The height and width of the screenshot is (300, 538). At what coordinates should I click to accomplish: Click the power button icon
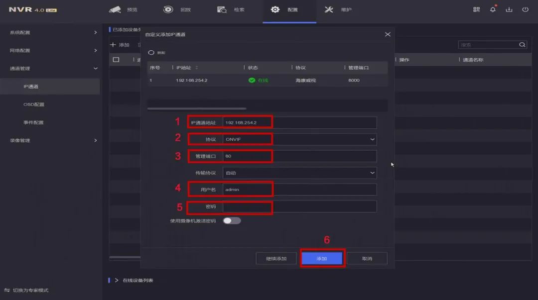pyautogui.click(x=525, y=9)
